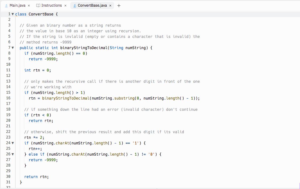Viewport: 300px width, 189px height.
Task: Collapse the binaryStringToDecimal method at line 7
Action: pos(13,48)
